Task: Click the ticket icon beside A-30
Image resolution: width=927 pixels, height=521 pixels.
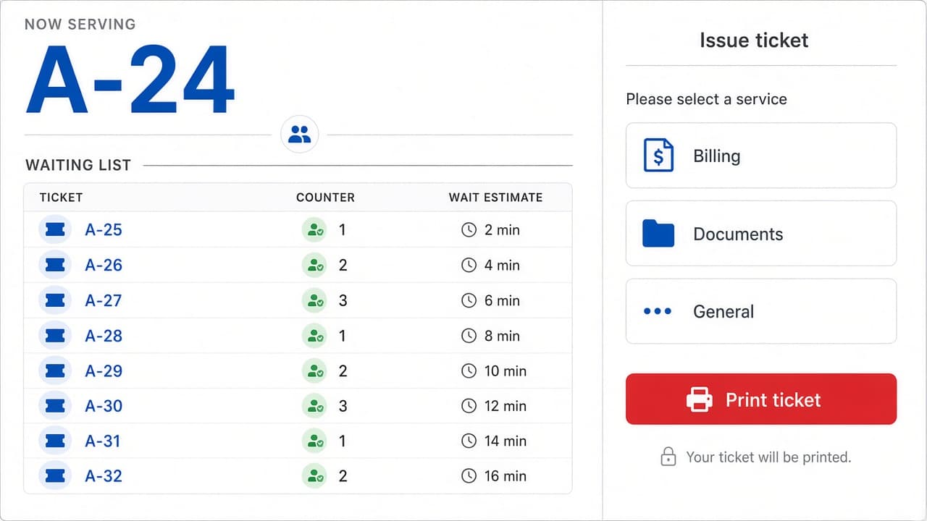Action: [55, 406]
